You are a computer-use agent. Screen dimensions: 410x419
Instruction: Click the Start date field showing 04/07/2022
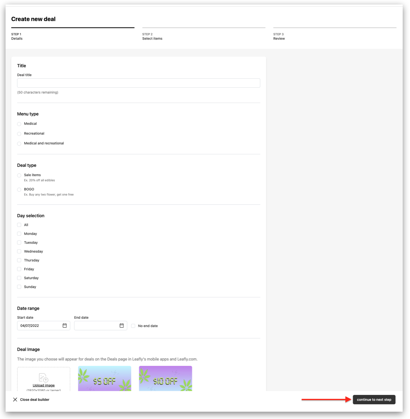[44, 326]
